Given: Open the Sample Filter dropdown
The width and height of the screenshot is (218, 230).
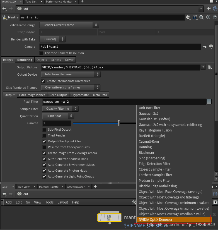Looking at the screenshot, I should click(60, 109).
